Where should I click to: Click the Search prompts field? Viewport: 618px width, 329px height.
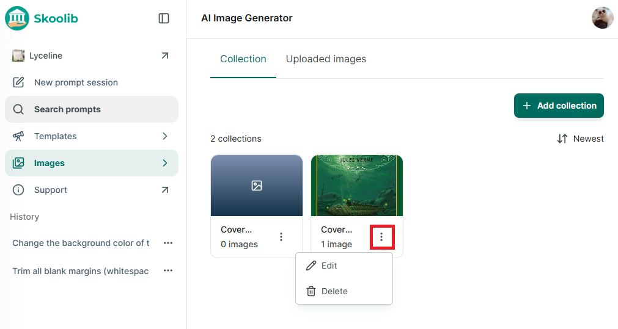[x=92, y=109]
